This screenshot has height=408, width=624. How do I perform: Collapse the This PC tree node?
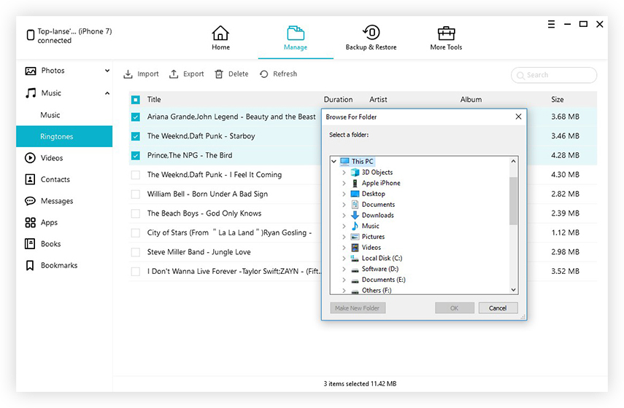click(334, 161)
